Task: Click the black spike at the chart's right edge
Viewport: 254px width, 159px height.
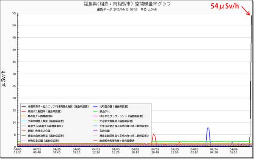Action: point(251,81)
